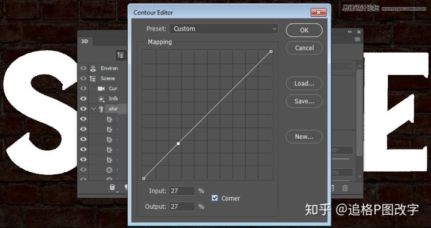431x228 pixels.
Task: Click the add new object icon at the 3D panel bottom
Action: [x=113, y=188]
